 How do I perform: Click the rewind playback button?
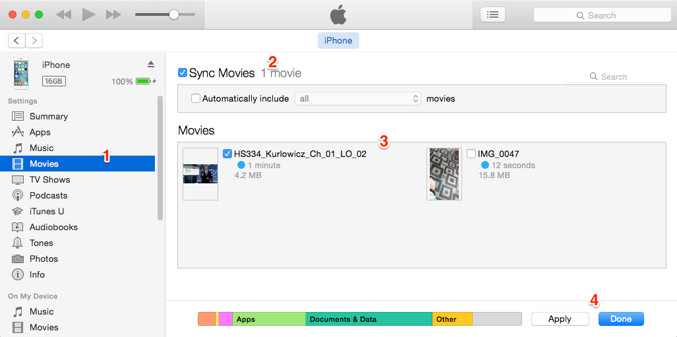click(63, 15)
